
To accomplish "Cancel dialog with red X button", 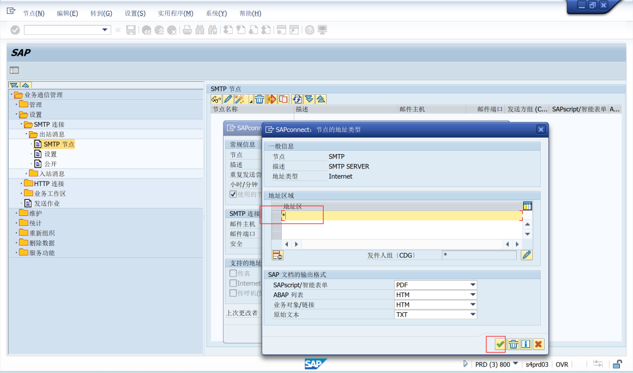I will coord(538,344).
